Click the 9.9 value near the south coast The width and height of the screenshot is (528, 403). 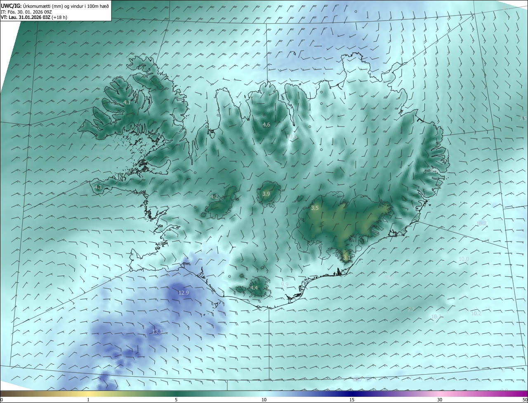[x=285, y=284]
